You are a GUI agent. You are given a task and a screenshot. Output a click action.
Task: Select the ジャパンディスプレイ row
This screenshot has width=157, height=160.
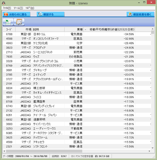click(77, 106)
